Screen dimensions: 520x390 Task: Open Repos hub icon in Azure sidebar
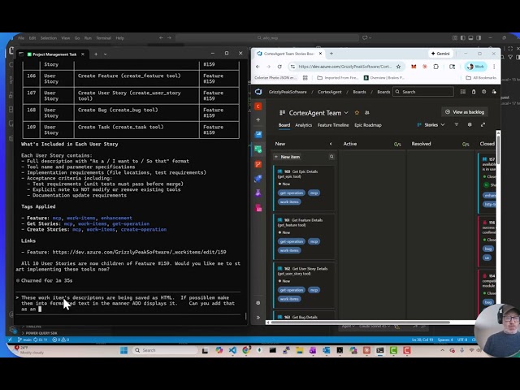click(258, 164)
